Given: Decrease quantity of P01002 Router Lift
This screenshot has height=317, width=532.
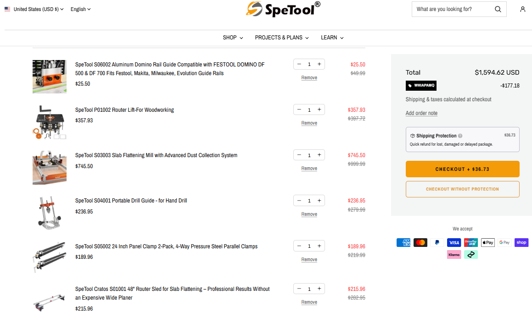Looking at the screenshot, I should click(x=299, y=109).
